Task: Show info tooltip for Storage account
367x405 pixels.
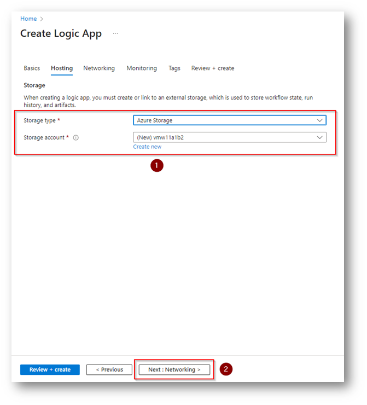Action: click(x=75, y=137)
